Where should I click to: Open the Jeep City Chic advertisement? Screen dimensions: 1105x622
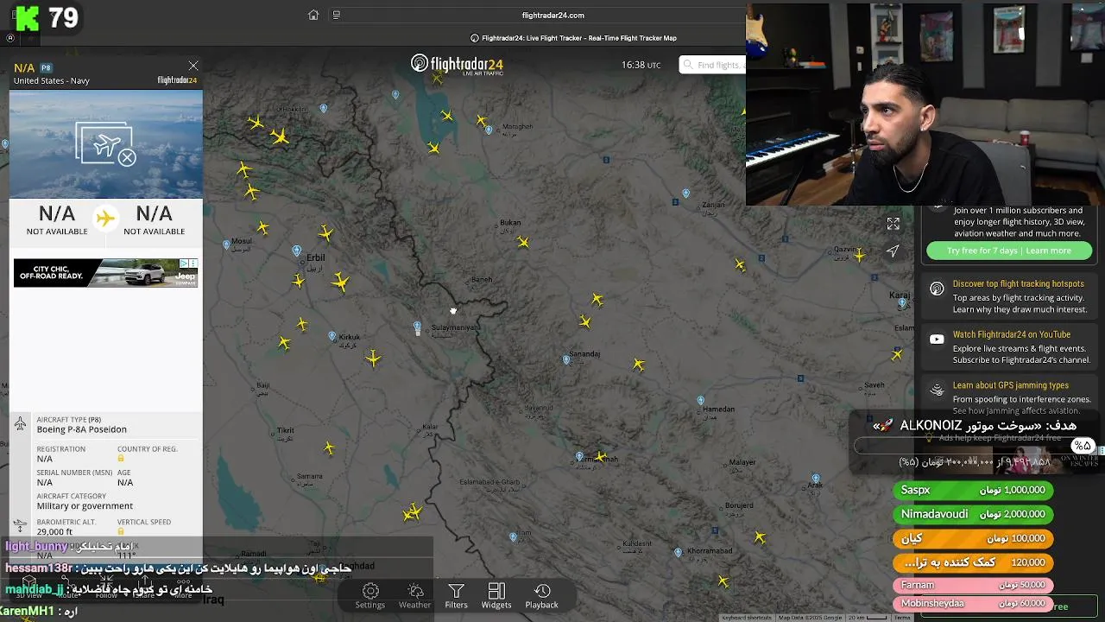(105, 273)
